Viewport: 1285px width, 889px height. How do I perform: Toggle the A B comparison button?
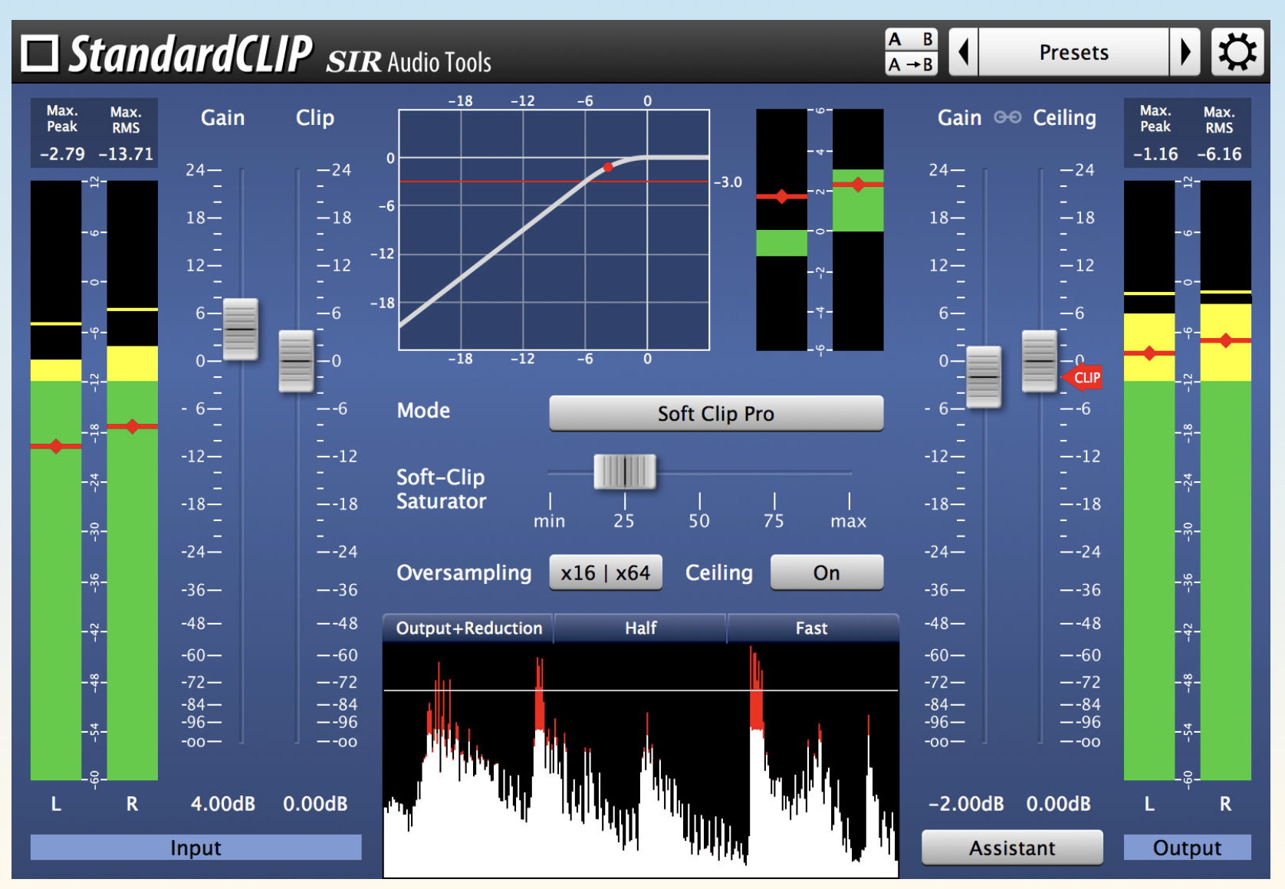[x=911, y=39]
